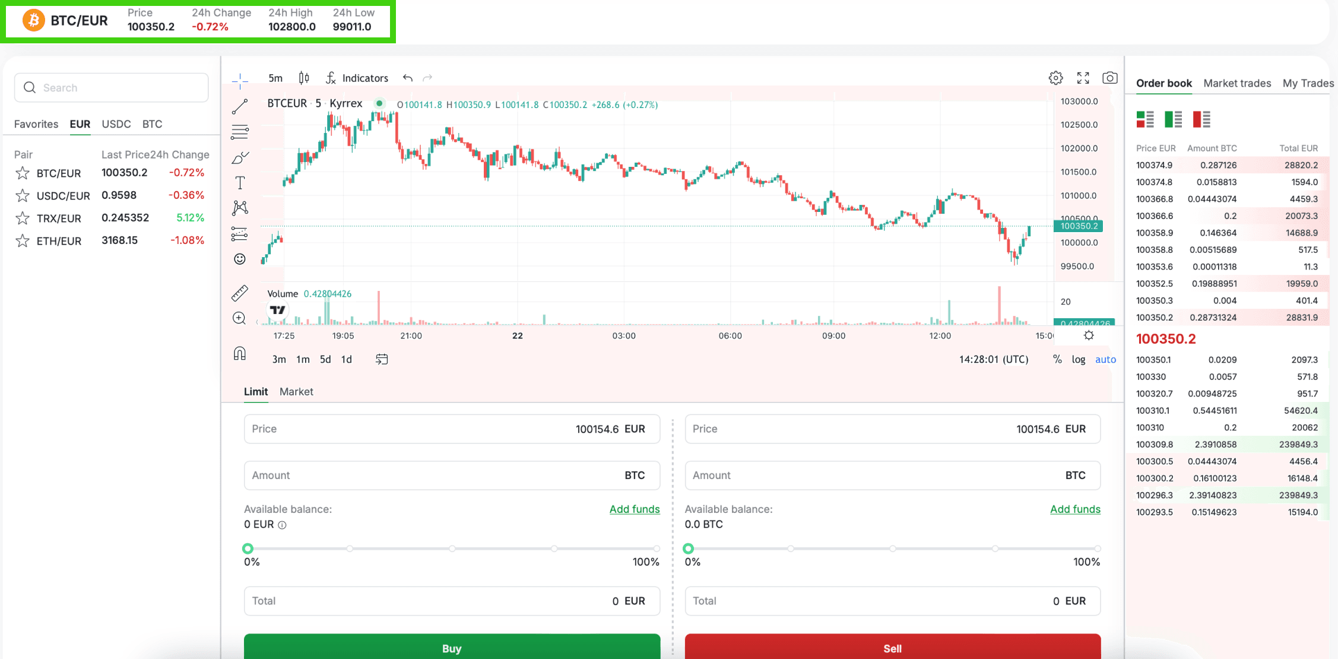Screen dimensions: 1338x659
Task: Open the emoji icons tool
Action: 240,259
